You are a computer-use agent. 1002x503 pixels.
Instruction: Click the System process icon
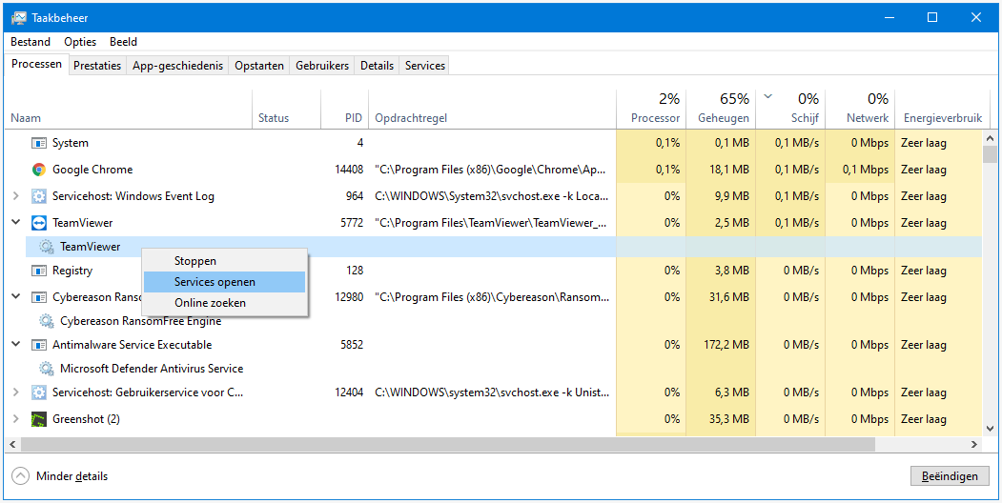(39, 143)
